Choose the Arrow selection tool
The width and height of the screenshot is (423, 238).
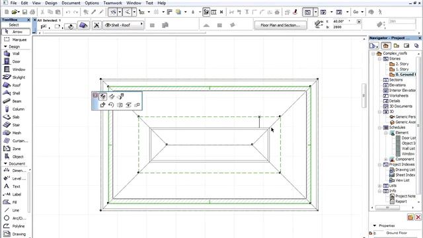[x=16, y=32]
